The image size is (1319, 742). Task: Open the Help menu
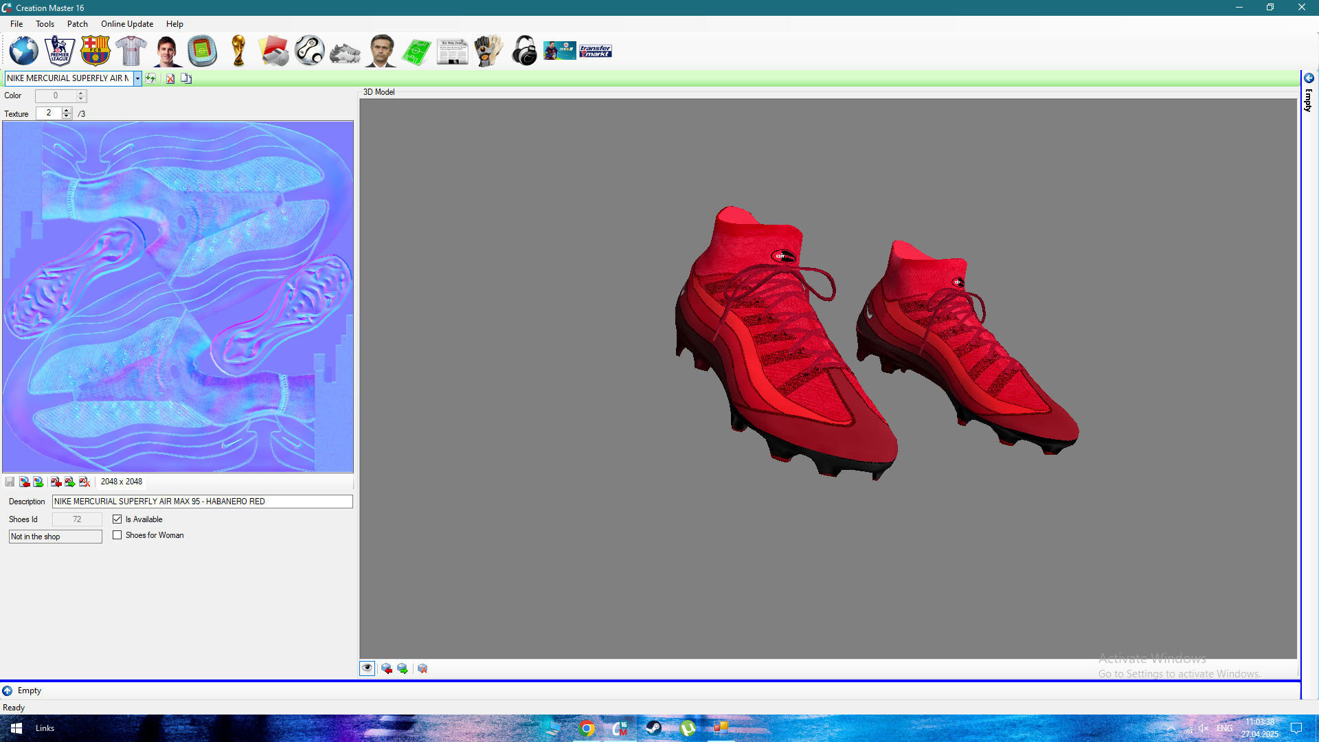174,24
